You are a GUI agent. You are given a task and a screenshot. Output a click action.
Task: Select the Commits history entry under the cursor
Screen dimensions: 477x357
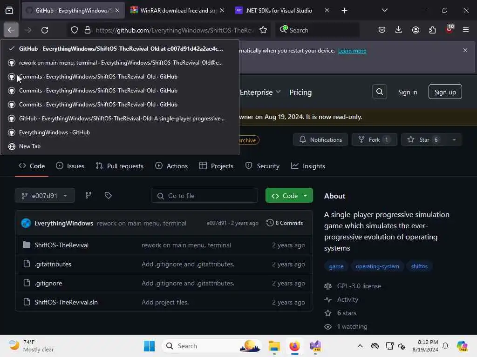[x=120, y=77]
